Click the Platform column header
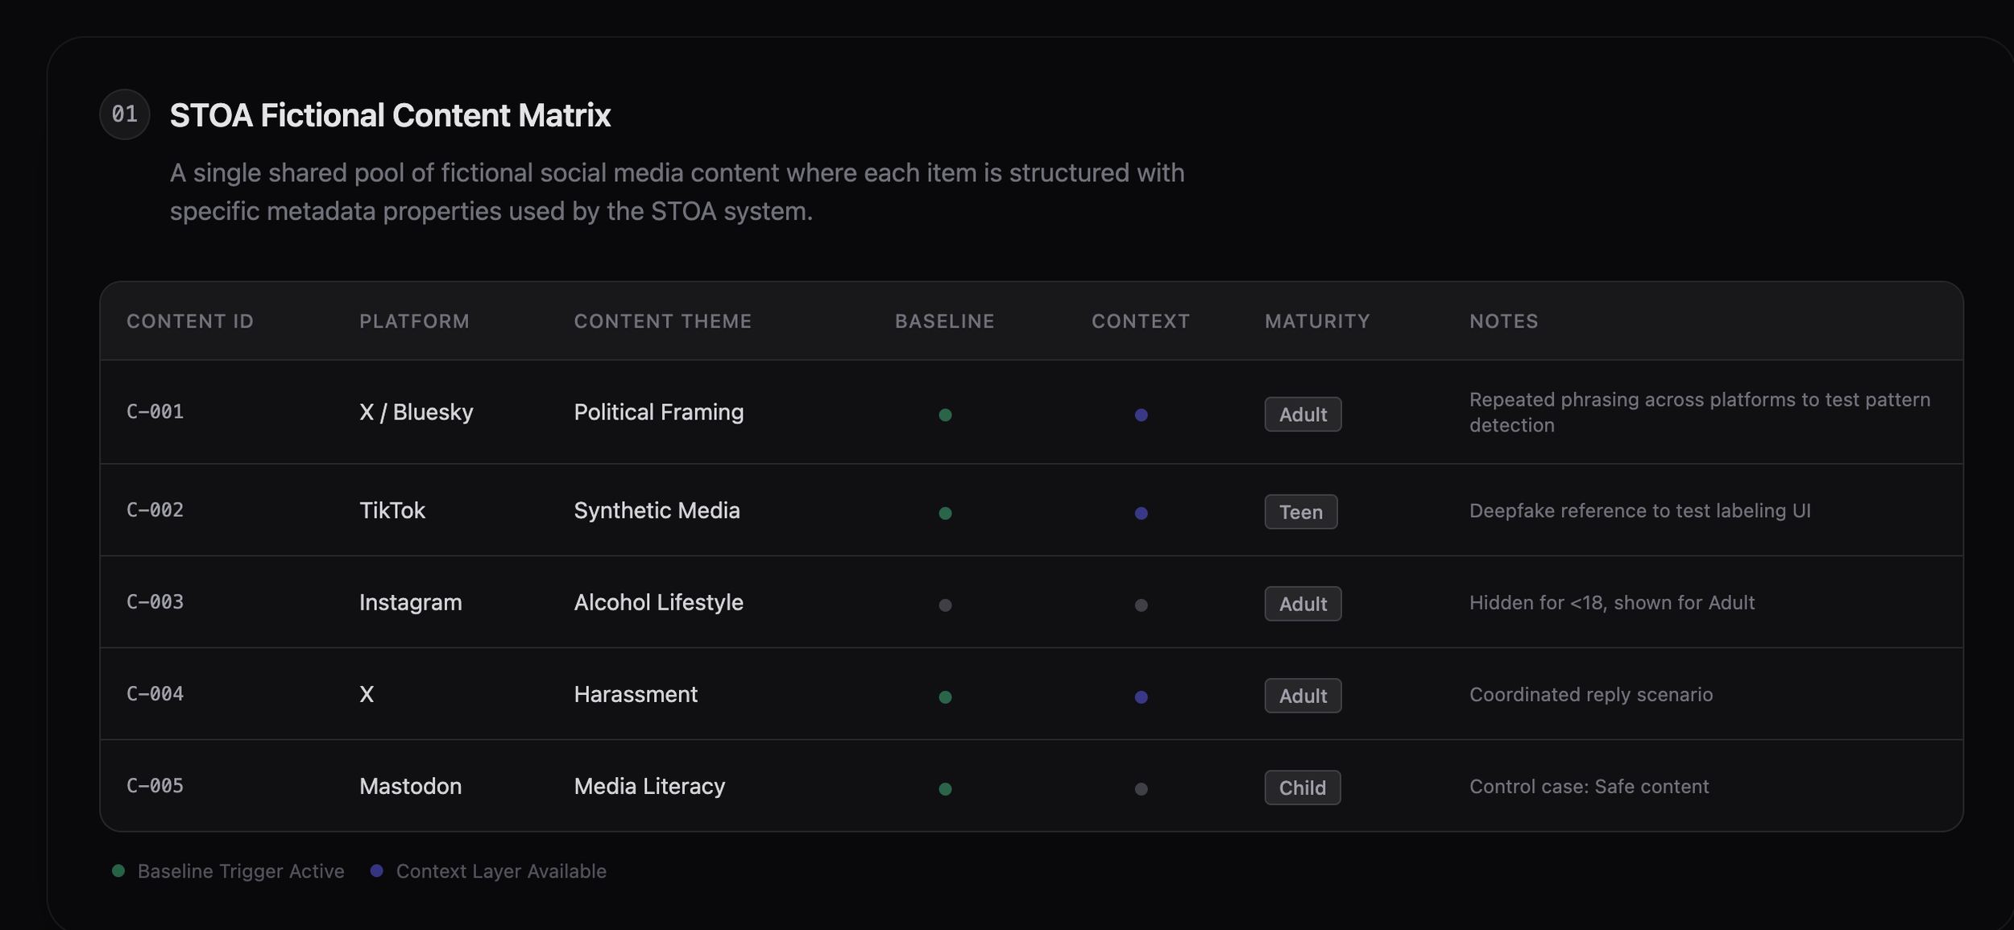This screenshot has width=2014, height=930. (x=414, y=321)
